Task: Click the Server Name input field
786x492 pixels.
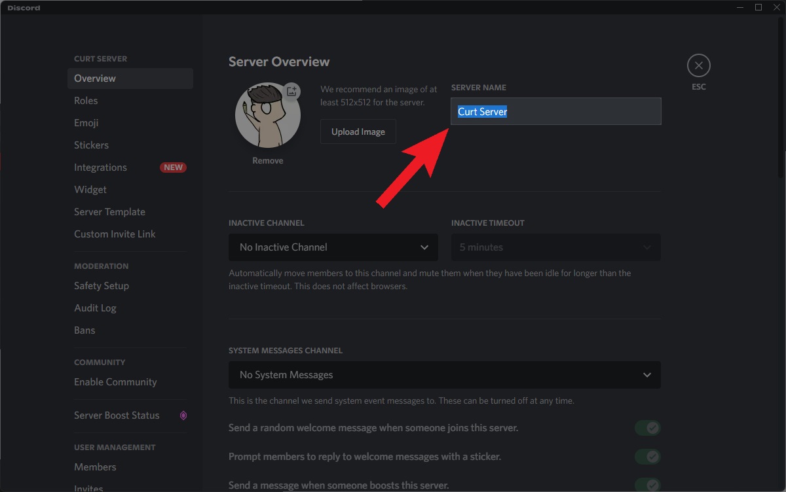Action: [x=555, y=111]
